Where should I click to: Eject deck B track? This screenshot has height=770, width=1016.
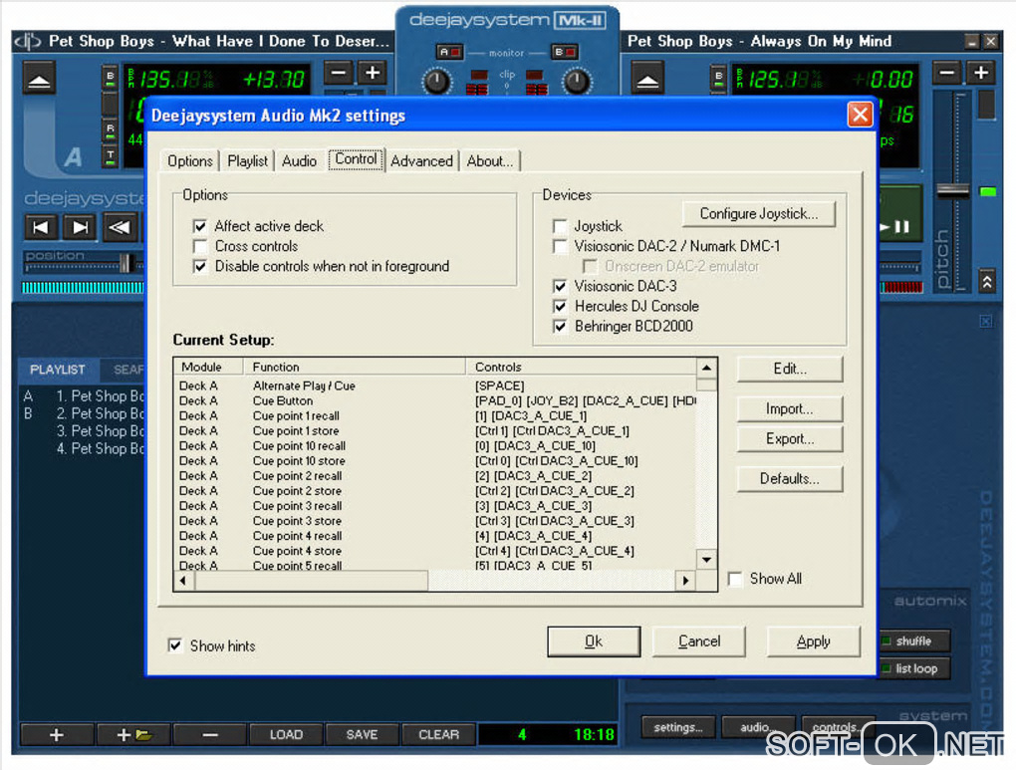coord(647,79)
